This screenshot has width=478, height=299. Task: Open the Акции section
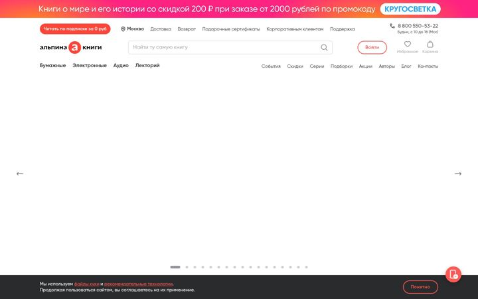(x=366, y=66)
